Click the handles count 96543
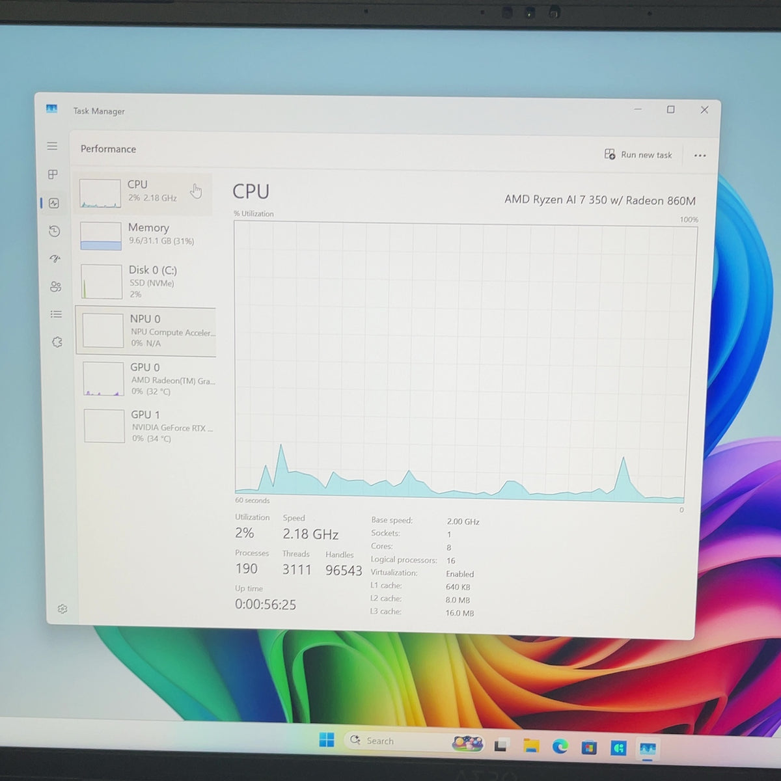This screenshot has height=781, width=781. click(344, 571)
